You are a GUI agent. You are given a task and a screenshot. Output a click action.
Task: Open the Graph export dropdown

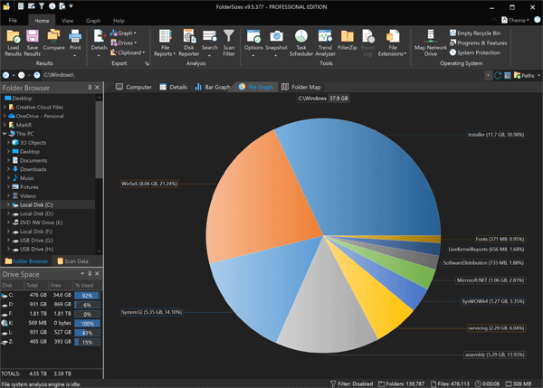point(123,33)
